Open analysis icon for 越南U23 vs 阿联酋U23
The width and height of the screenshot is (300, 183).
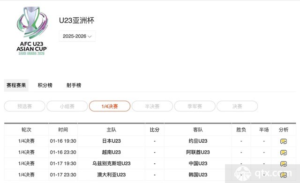click(x=283, y=153)
